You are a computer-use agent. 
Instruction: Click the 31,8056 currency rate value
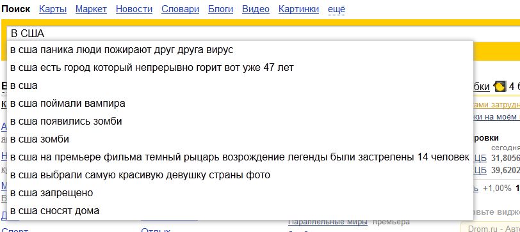[505, 159]
